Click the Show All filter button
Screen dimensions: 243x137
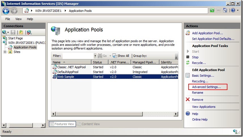pyautogui.click(x=121, y=56)
